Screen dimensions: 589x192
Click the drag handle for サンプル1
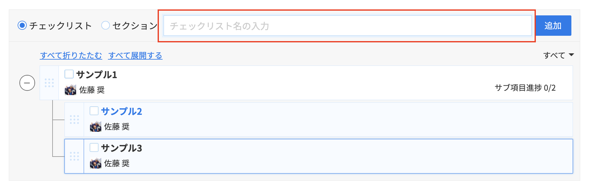(49, 83)
